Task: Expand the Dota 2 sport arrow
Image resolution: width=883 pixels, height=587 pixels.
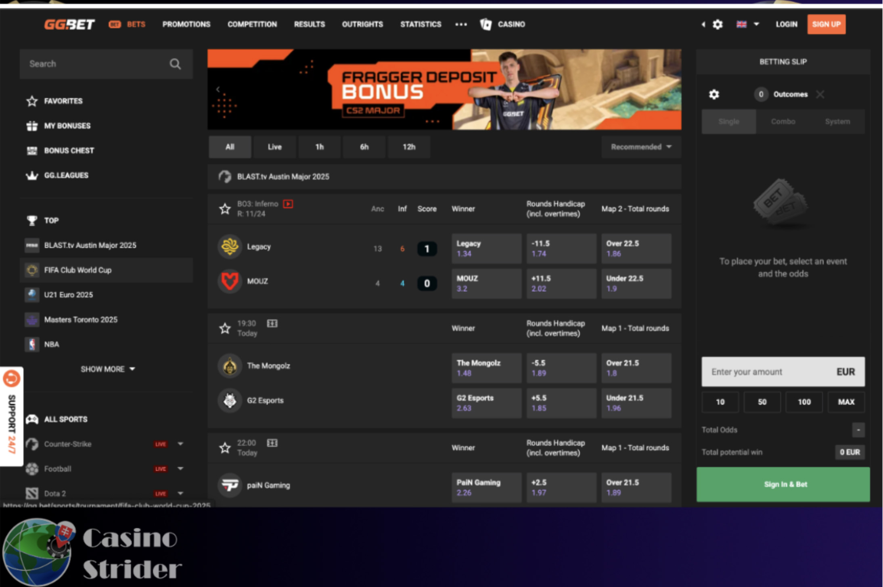Action: click(x=180, y=493)
